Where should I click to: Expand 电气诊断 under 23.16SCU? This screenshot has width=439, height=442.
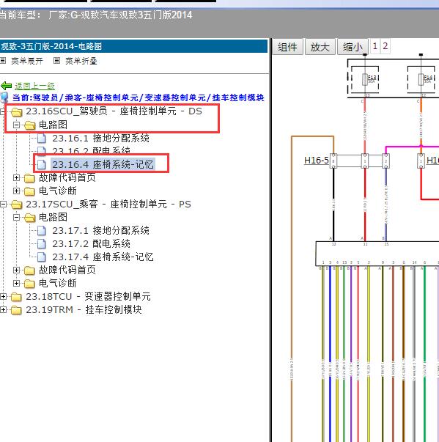pyautogui.click(x=16, y=191)
